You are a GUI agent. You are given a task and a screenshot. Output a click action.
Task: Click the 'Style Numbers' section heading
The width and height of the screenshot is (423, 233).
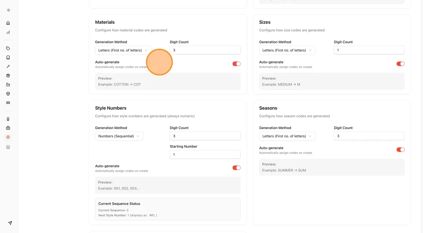coord(111,108)
